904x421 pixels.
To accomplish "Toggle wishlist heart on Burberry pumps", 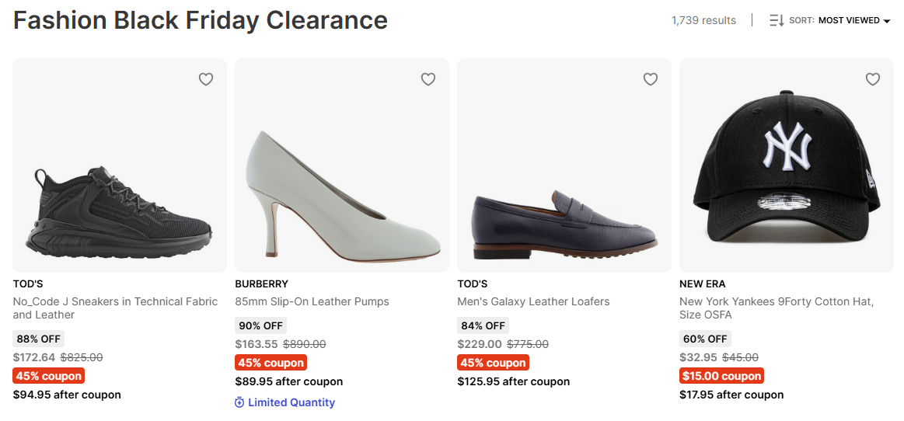I will [428, 79].
